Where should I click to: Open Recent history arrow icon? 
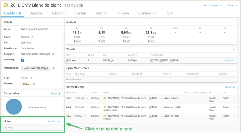coord(234,87)
